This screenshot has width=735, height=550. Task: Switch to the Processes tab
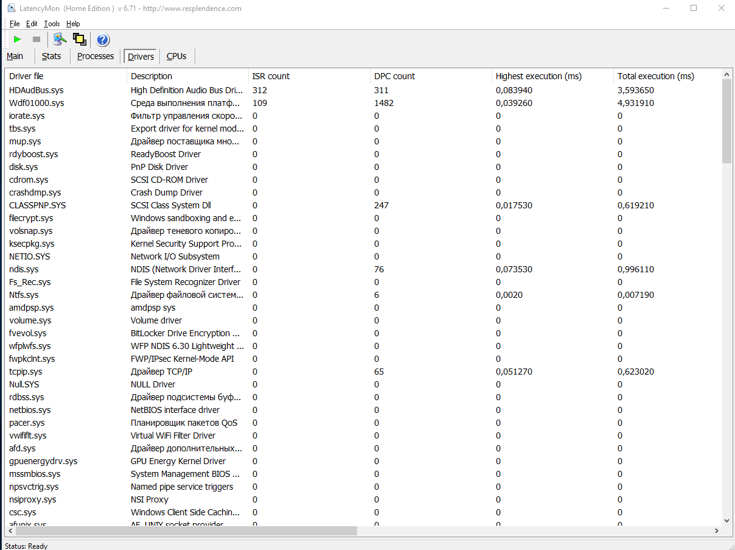pos(96,56)
